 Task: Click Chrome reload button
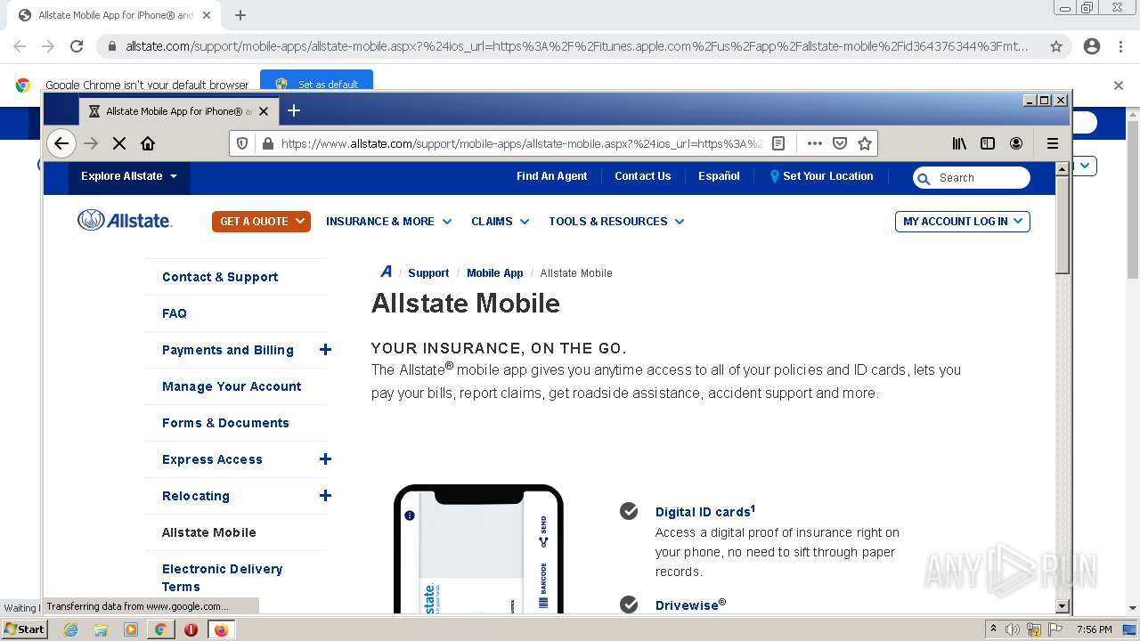click(x=77, y=46)
